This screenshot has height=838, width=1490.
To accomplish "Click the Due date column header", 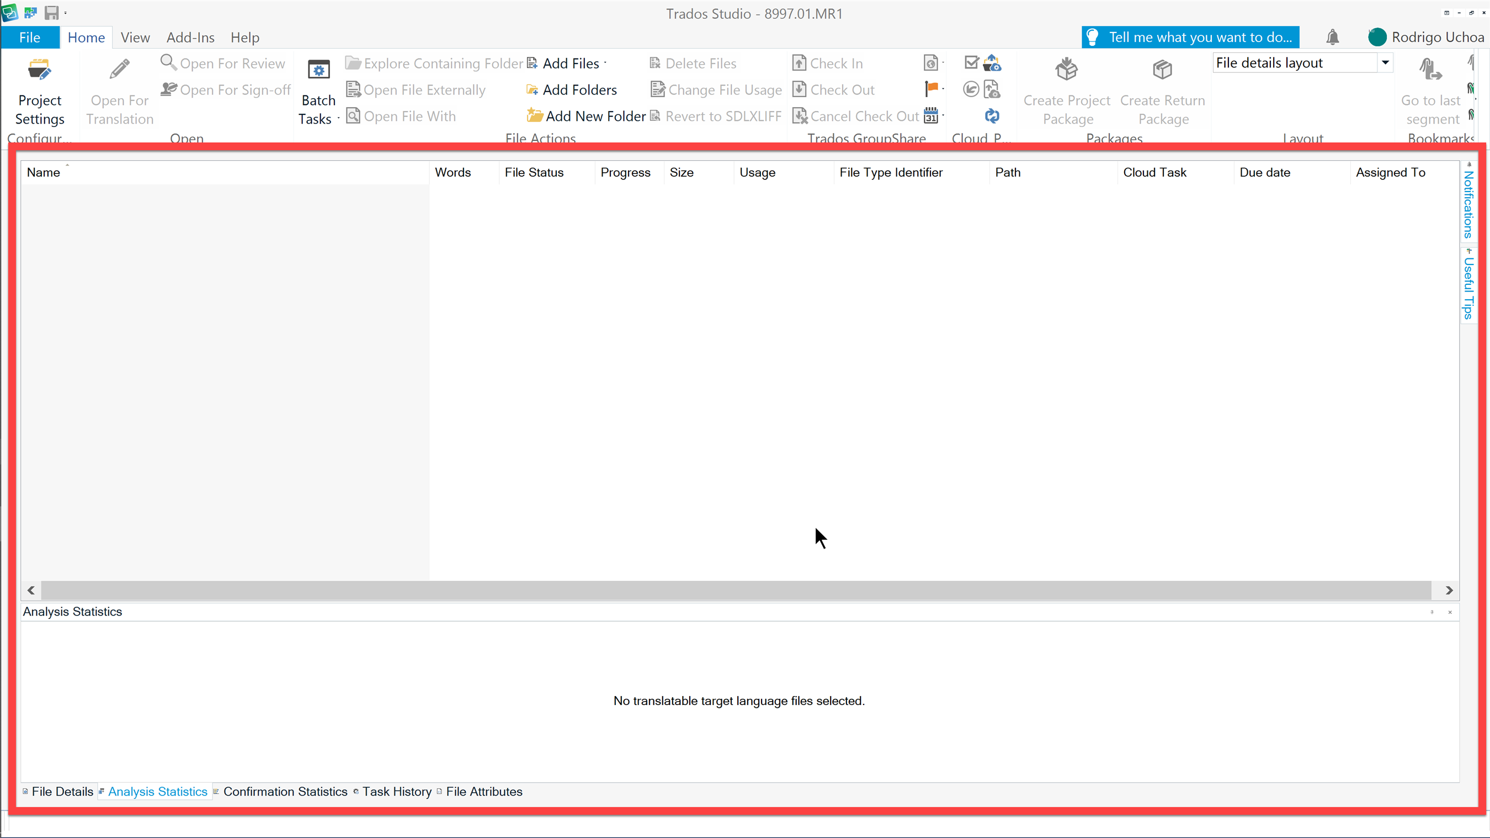I will tap(1292, 172).
